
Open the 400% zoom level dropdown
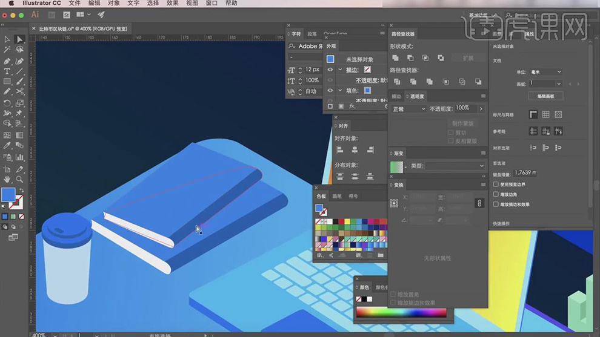point(55,335)
